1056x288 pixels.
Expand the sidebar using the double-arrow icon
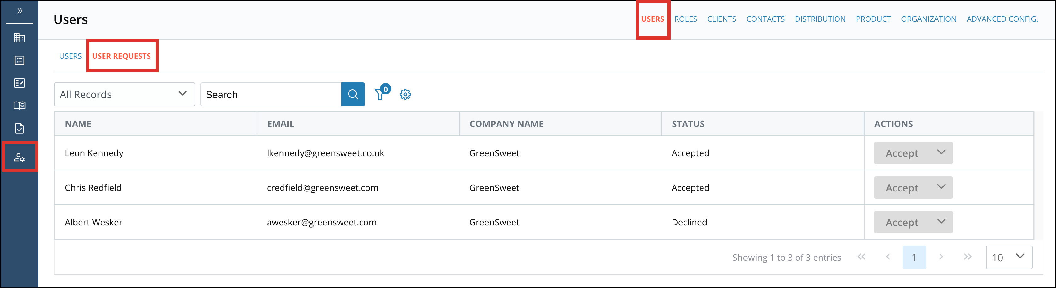point(19,11)
